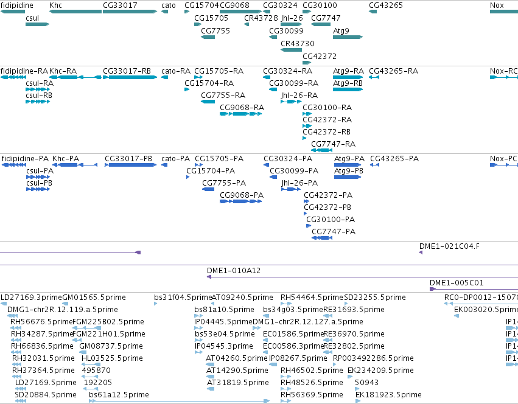This screenshot has width=518, height=404.
Task: Select the CG9068-PA protein feature
Action: coord(241,201)
